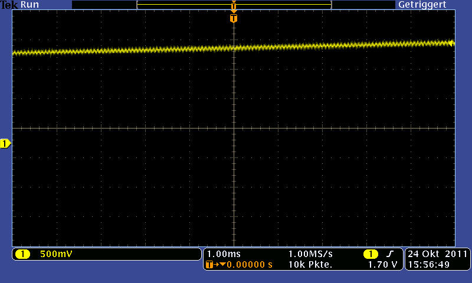This screenshot has height=283, width=472.
Task: Click the 1.70 V trigger level readout
Action: (x=382, y=265)
